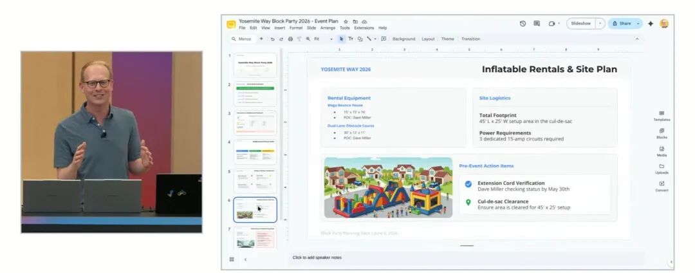Expand the side panel arrow at bottom right

[671, 262]
